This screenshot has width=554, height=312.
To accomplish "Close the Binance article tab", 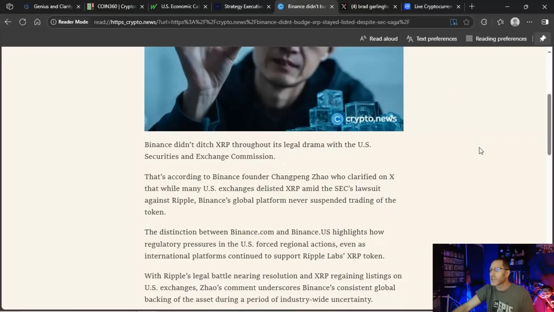I will pyautogui.click(x=332, y=7).
